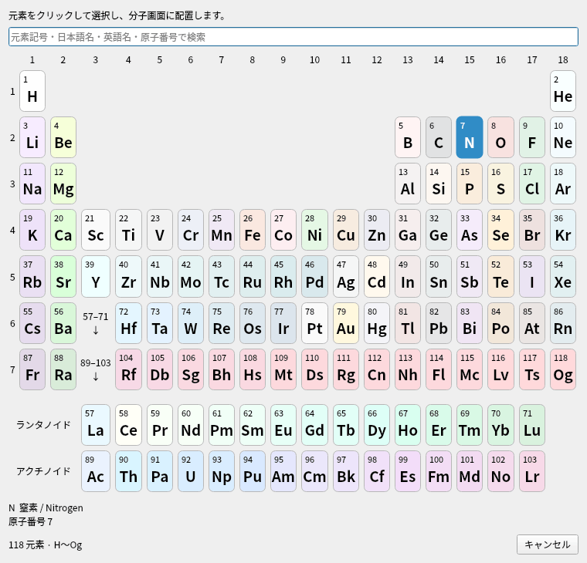The height and width of the screenshot is (563, 587).
Task: Select Boron (B) element
Action: click(408, 137)
